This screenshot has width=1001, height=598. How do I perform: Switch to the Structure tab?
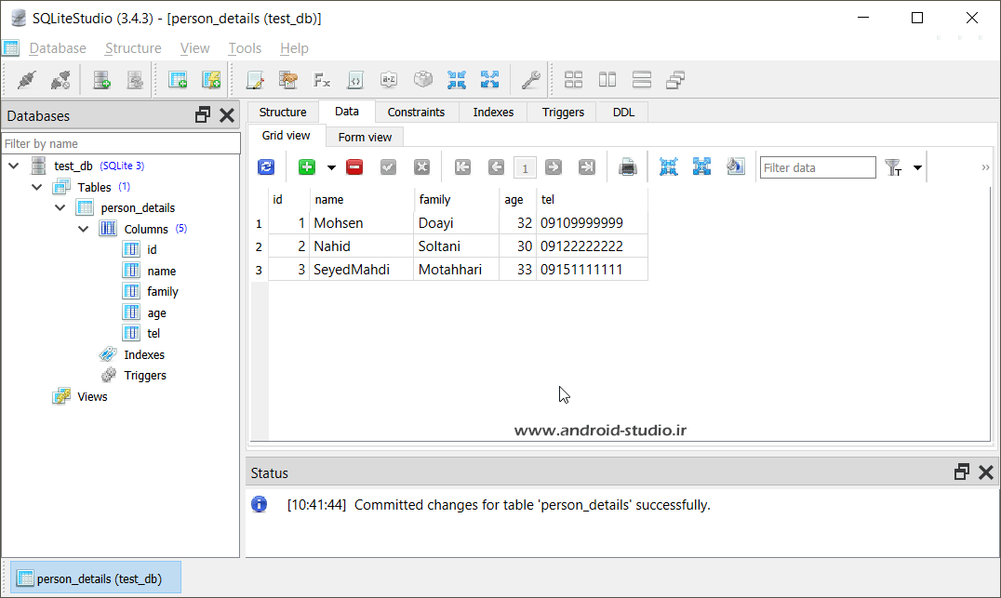coord(283,113)
